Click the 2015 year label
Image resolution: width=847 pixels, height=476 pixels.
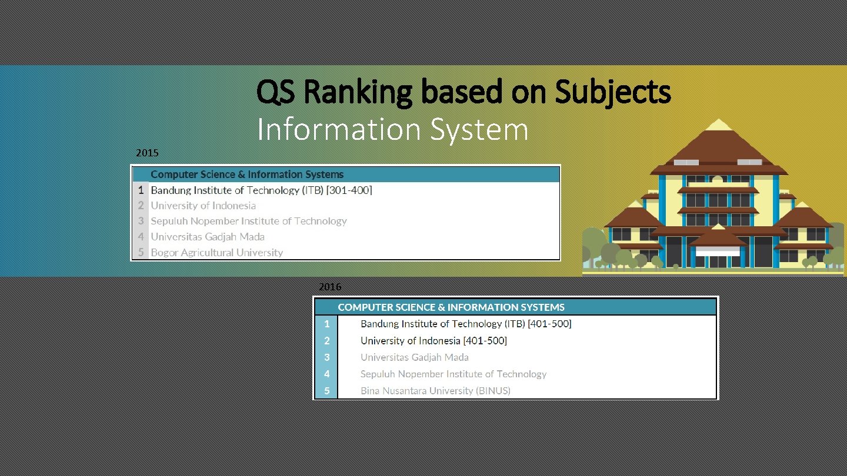point(147,153)
